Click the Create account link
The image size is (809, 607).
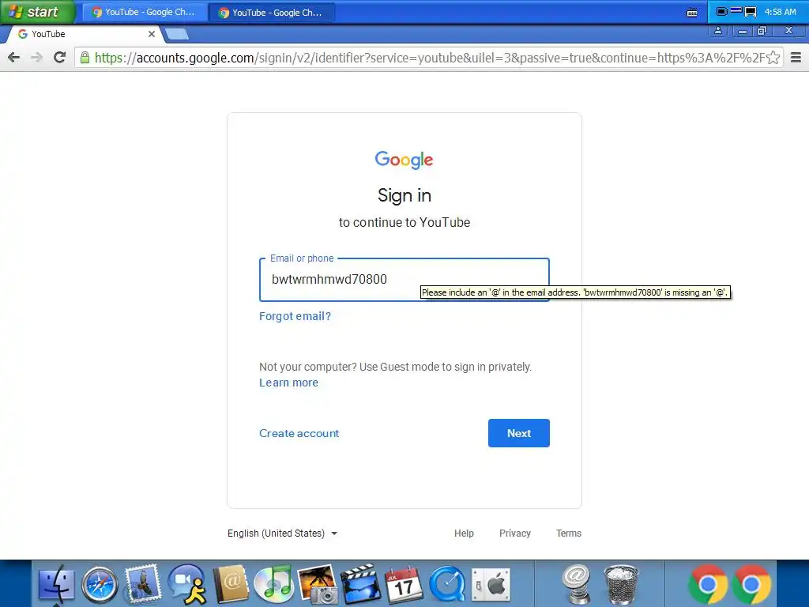coord(299,434)
